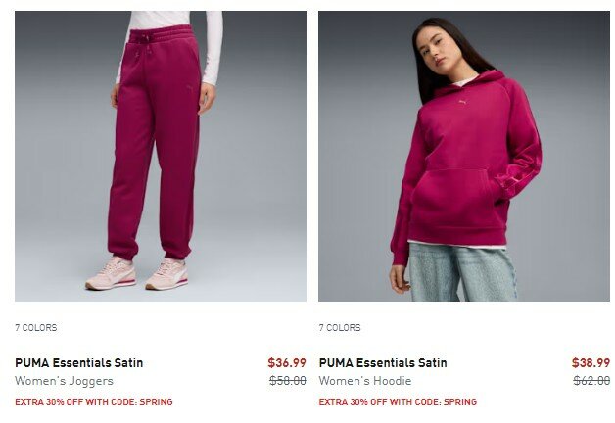Select the Women's Joggers subtitle
Image resolution: width=615 pixels, height=423 pixels.
tap(64, 381)
